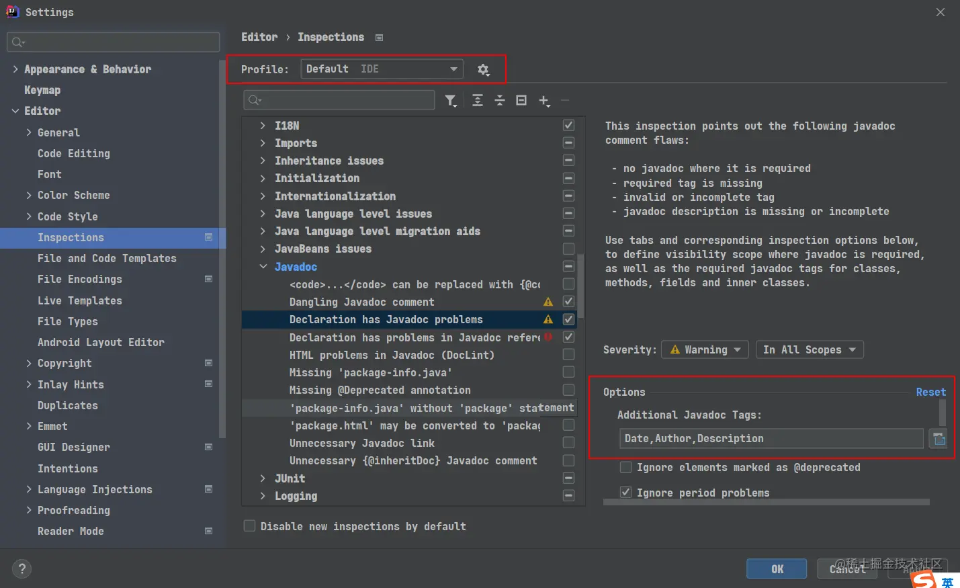Screen dimensions: 960x588
Task: Reset to empty toolbar icon
Action: pyautogui.click(x=521, y=100)
